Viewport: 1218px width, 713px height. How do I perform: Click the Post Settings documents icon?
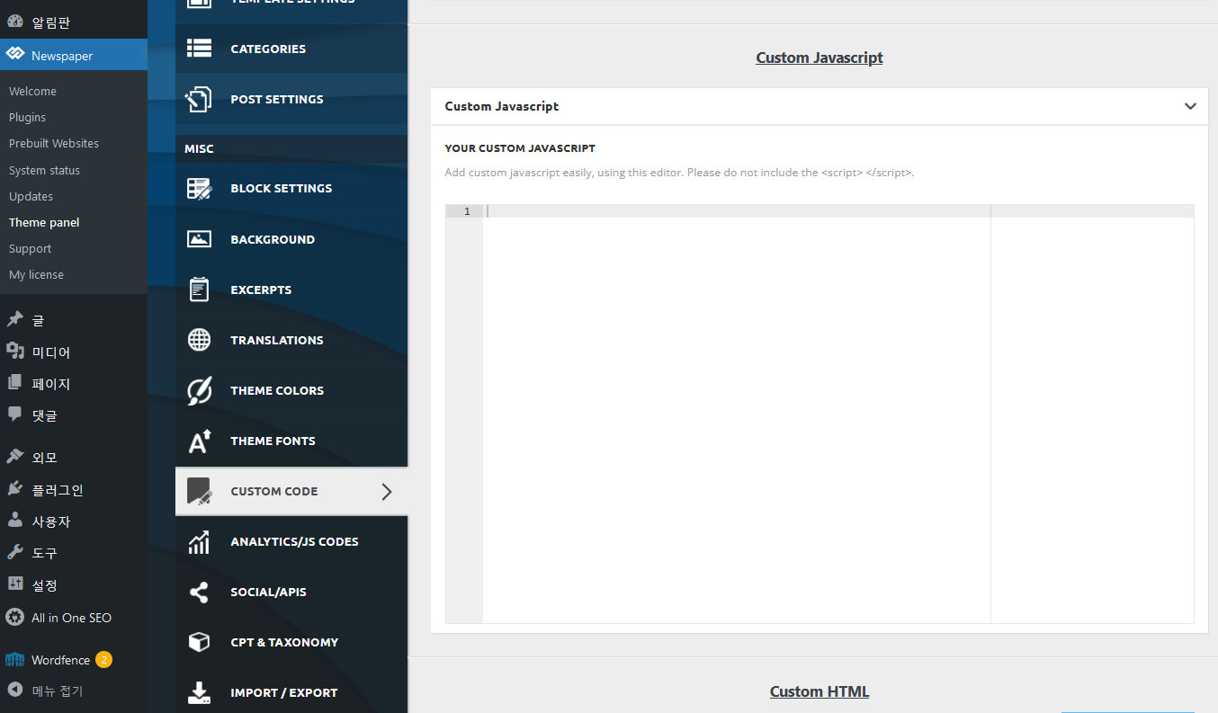click(199, 99)
